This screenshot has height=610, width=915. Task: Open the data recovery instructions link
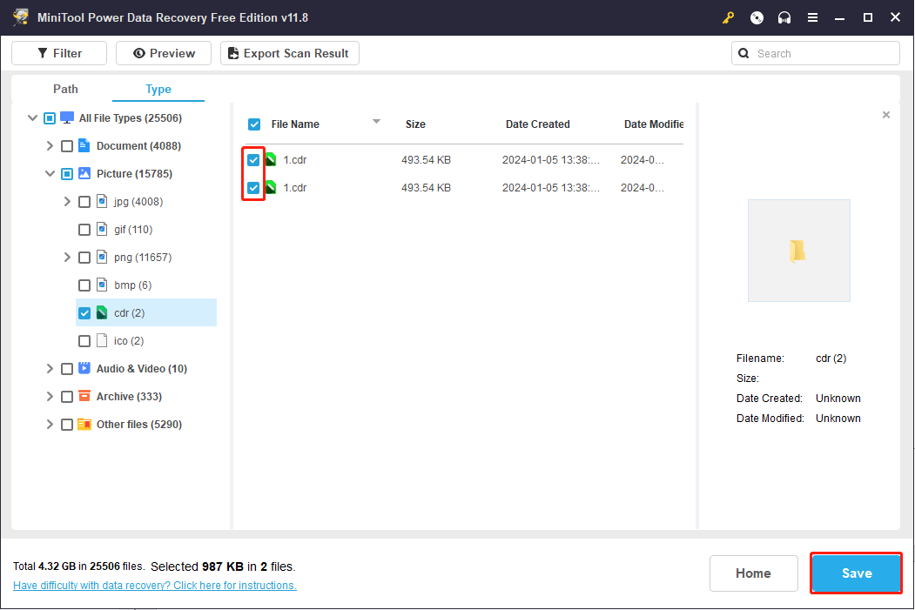pos(155,586)
